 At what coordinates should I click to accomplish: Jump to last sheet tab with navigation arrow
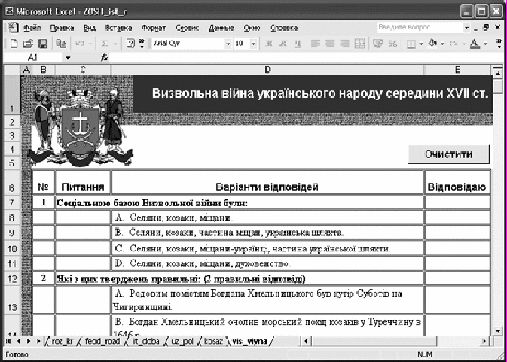coord(39,342)
